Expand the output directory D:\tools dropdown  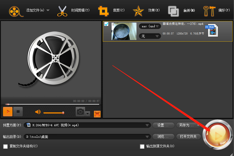coord(88,137)
